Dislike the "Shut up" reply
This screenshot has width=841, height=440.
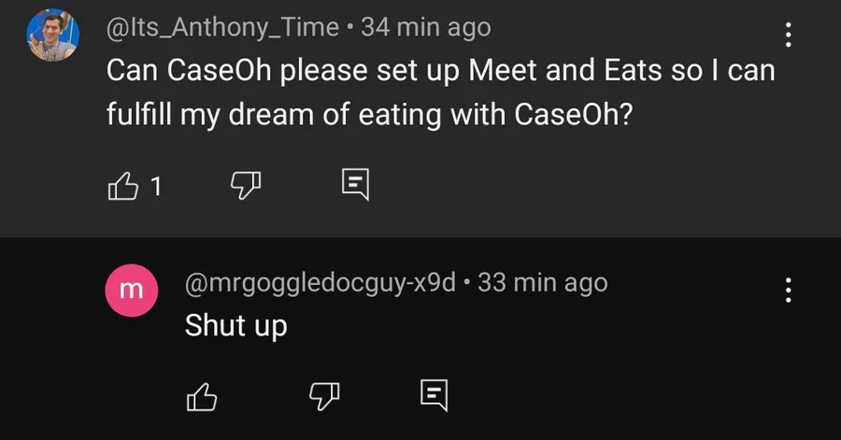pyautogui.click(x=322, y=396)
